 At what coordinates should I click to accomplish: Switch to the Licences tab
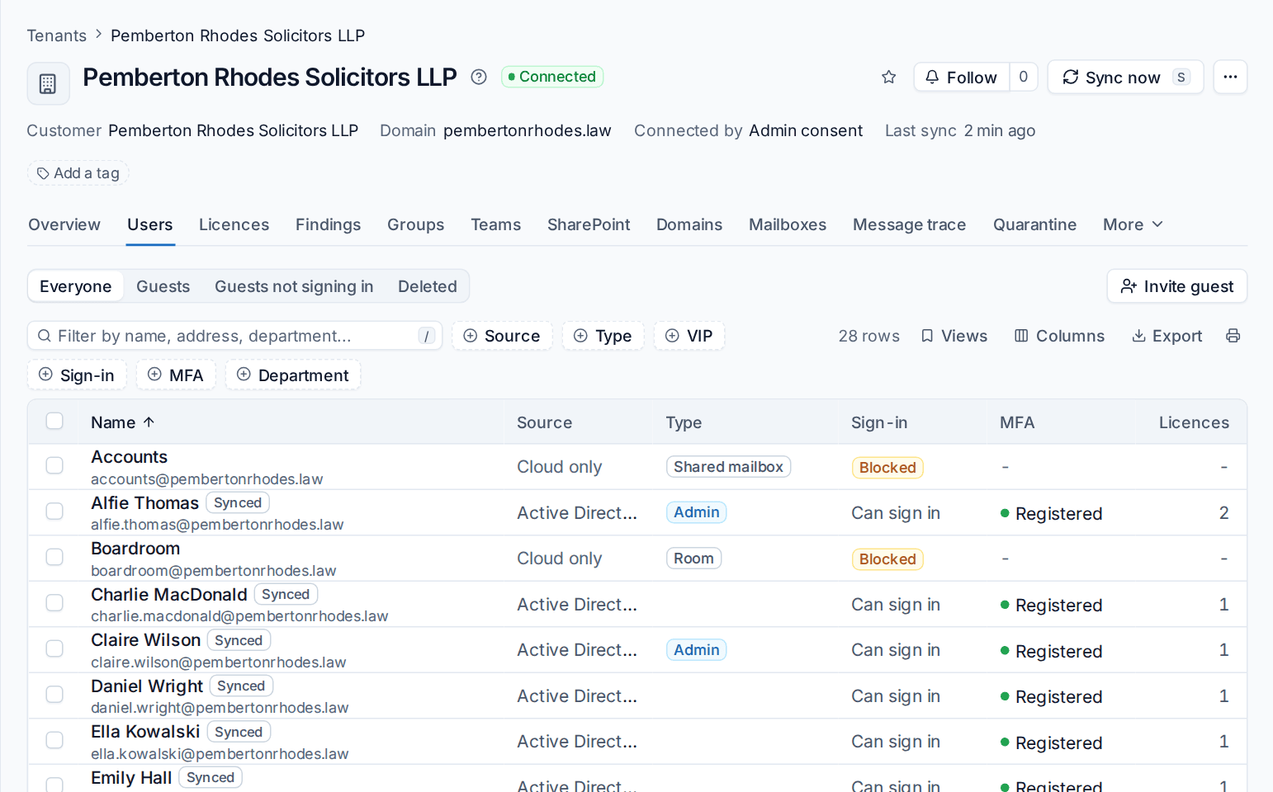234,224
